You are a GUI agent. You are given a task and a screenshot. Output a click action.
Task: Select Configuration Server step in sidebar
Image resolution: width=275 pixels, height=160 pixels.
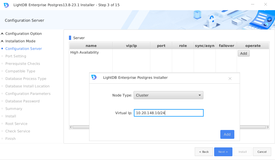click(x=23, y=49)
